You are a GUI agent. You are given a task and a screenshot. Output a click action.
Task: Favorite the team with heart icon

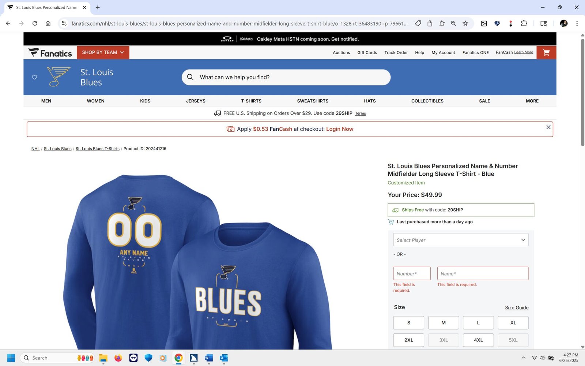(34, 77)
